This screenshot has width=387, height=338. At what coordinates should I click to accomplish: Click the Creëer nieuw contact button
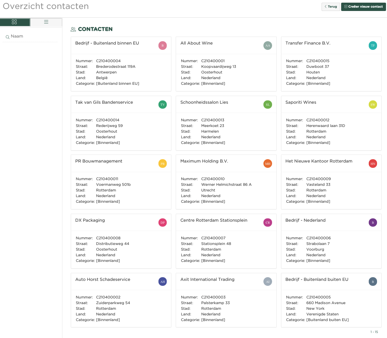pos(363,7)
